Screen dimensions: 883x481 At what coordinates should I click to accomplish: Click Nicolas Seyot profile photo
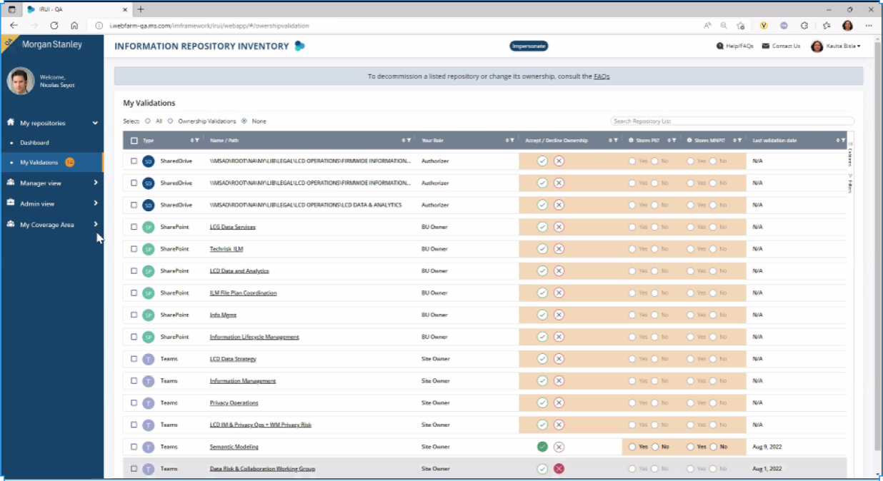(x=21, y=81)
